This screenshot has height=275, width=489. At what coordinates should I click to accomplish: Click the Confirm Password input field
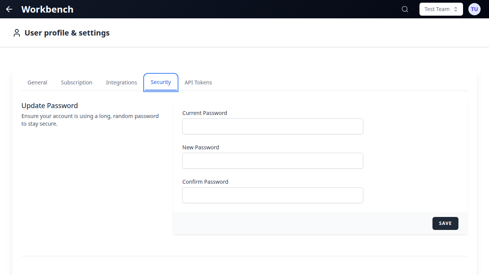(x=272, y=195)
